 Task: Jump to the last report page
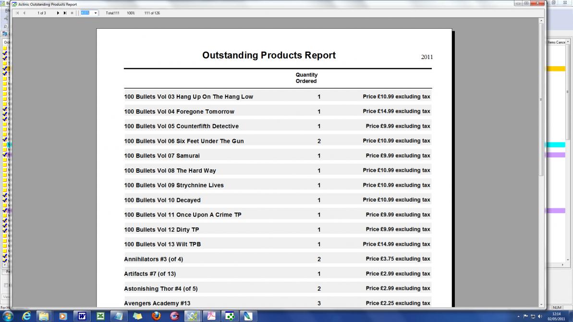click(65, 13)
